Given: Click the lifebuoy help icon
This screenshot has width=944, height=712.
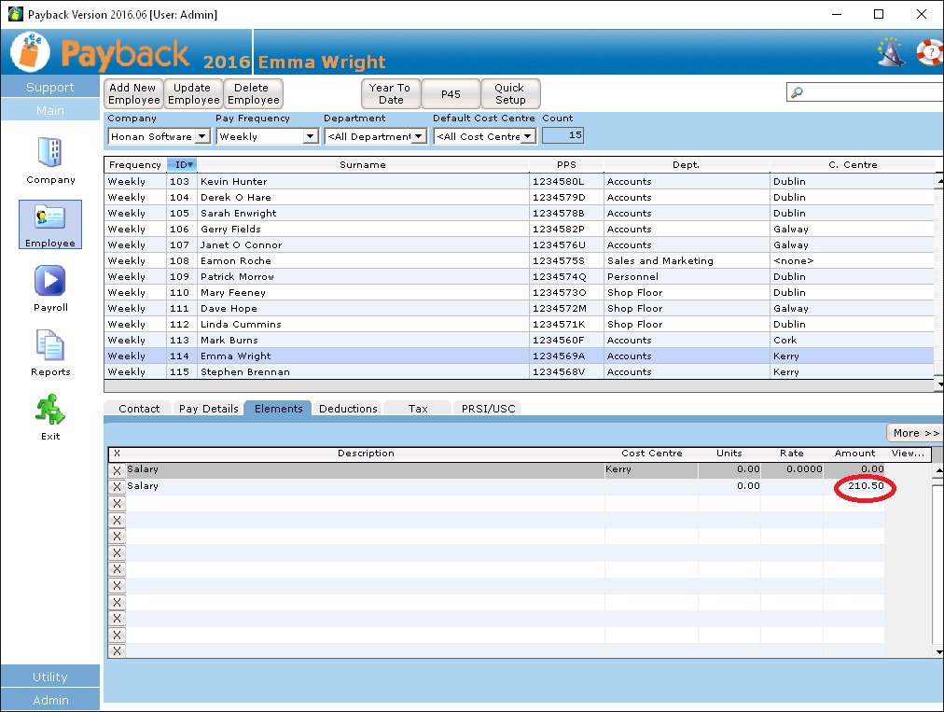Looking at the screenshot, I should coord(929,52).
